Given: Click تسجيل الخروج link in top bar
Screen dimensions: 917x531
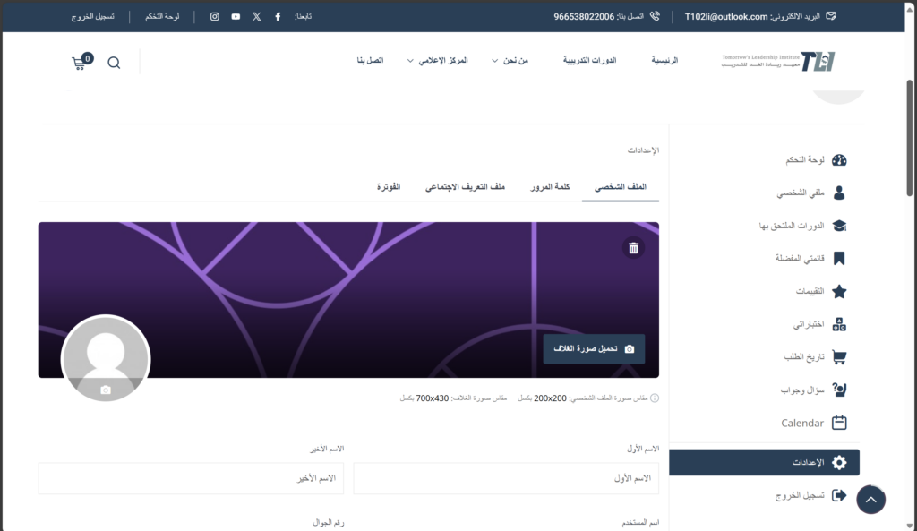Looking at the screenshot, I should click(93, 16).
